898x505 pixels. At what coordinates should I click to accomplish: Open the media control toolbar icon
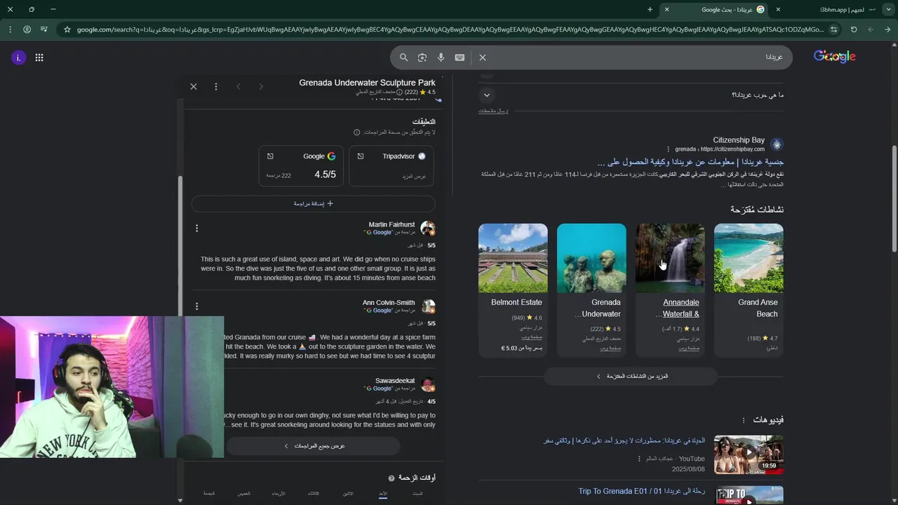pos(44,29)
